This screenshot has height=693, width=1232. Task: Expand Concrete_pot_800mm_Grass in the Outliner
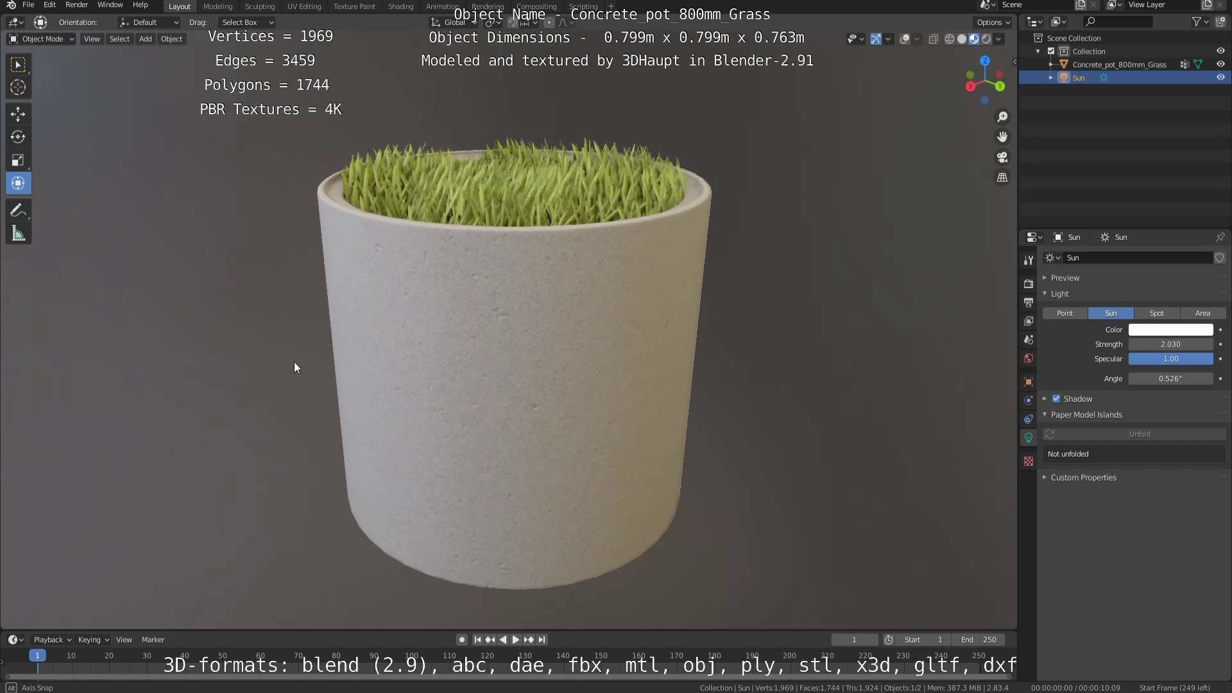point(1050,64)
